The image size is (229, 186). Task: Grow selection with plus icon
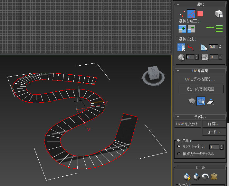(182, 29)
